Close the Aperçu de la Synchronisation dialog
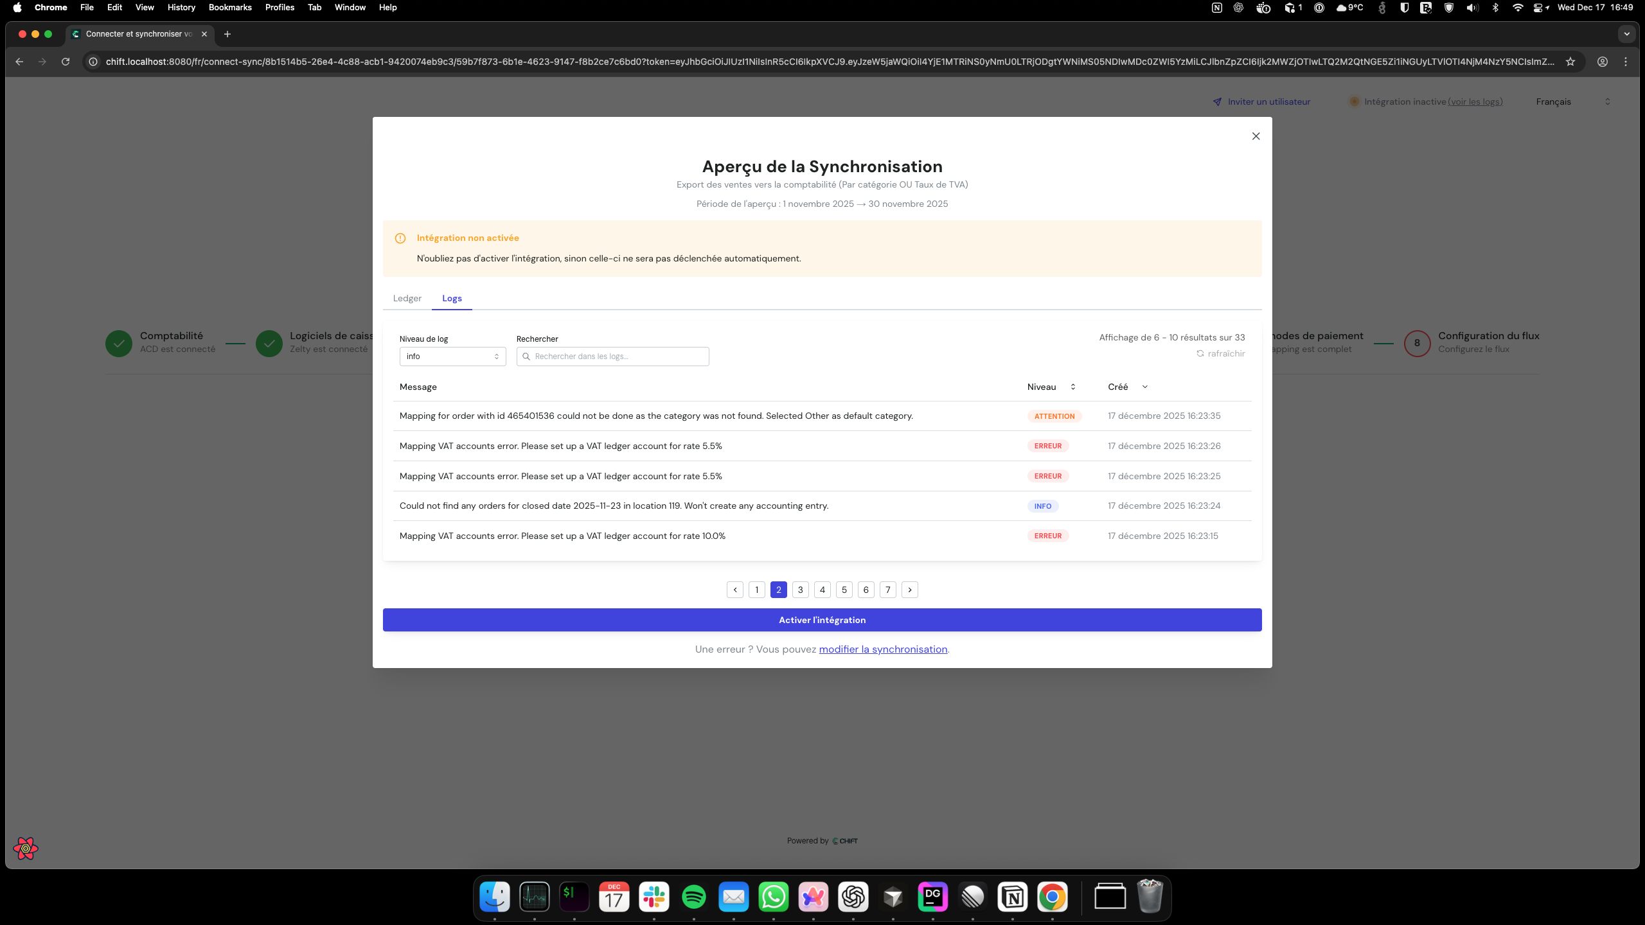1645x925 pixels. coord(1256,136)
